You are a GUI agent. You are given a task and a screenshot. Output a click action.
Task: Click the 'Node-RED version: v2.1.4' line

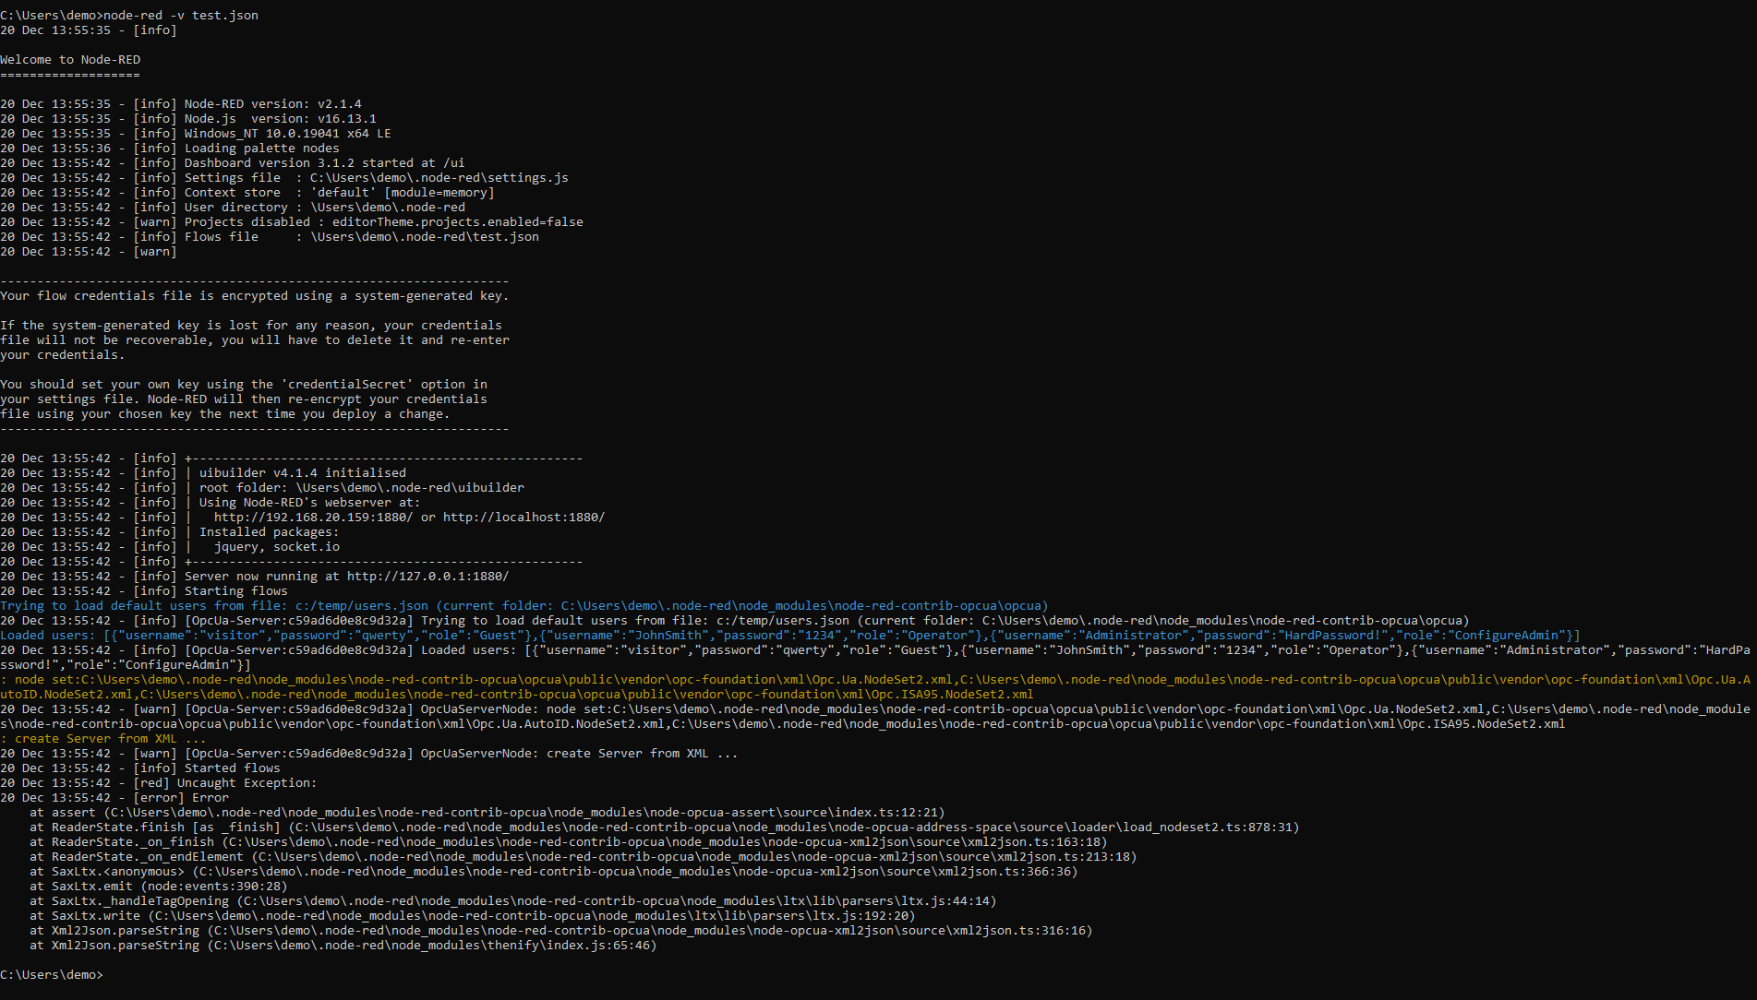pyautogui.click(x=181, y=104)
